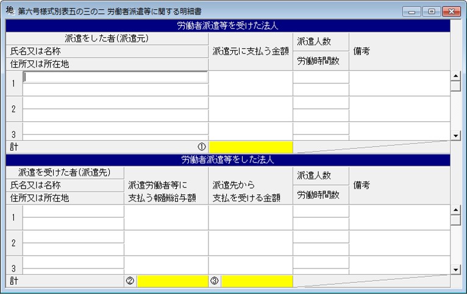The width and height of the screenshot is (467, 294).
Task: Select yellow total field ①
Action: coord(251,147)
